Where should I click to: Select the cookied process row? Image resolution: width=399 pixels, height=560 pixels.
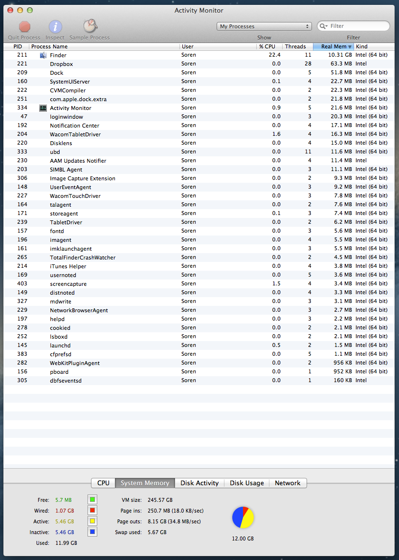point(199,328)
